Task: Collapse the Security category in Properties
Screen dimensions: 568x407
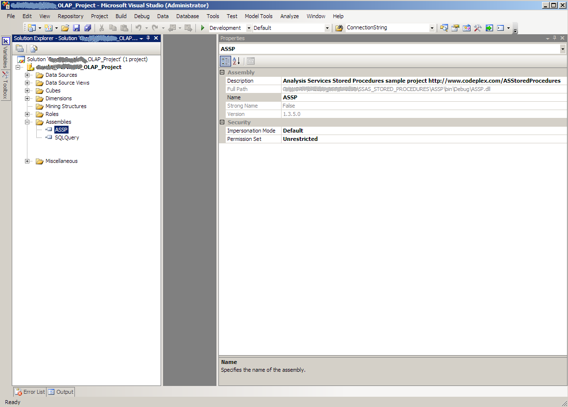Action: 222,122
